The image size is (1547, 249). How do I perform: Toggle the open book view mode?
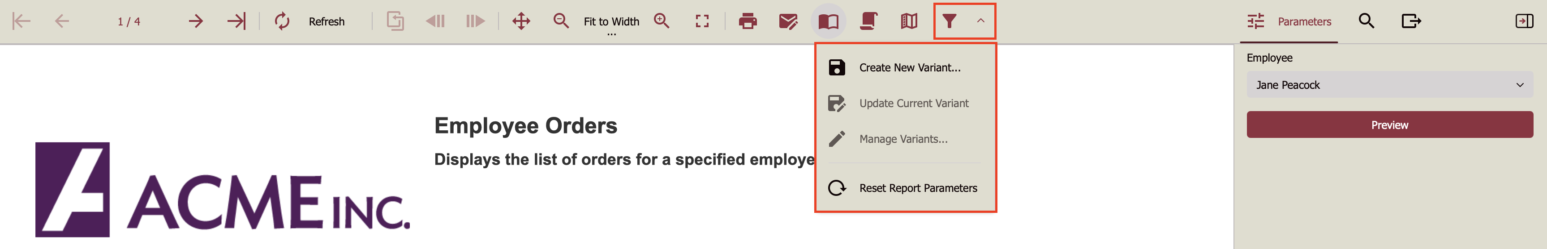pos(828,21)
